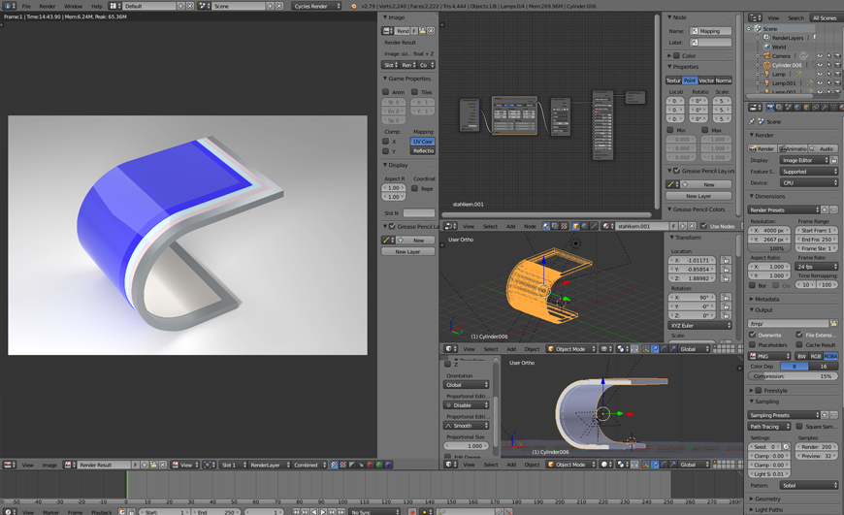Screen dimensions: 844x515
Task: Toggle the 3D manipulator axes icon in upper viewport
Action: click(645, 349)
